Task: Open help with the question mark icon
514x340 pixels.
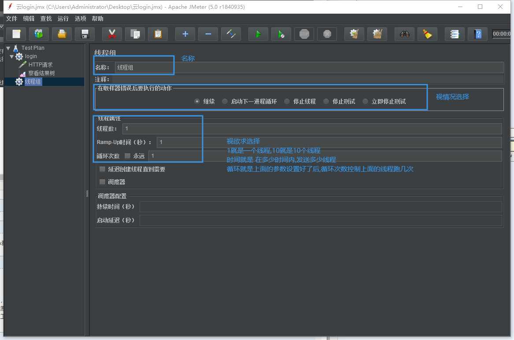Action: point(477,34)
